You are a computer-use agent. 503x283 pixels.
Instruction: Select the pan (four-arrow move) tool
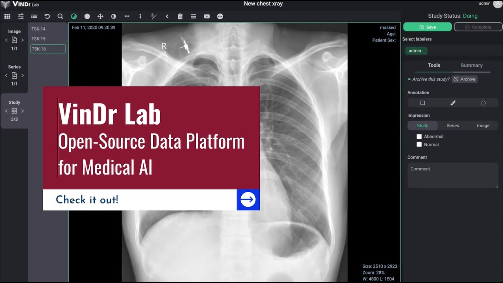(100, 17)
